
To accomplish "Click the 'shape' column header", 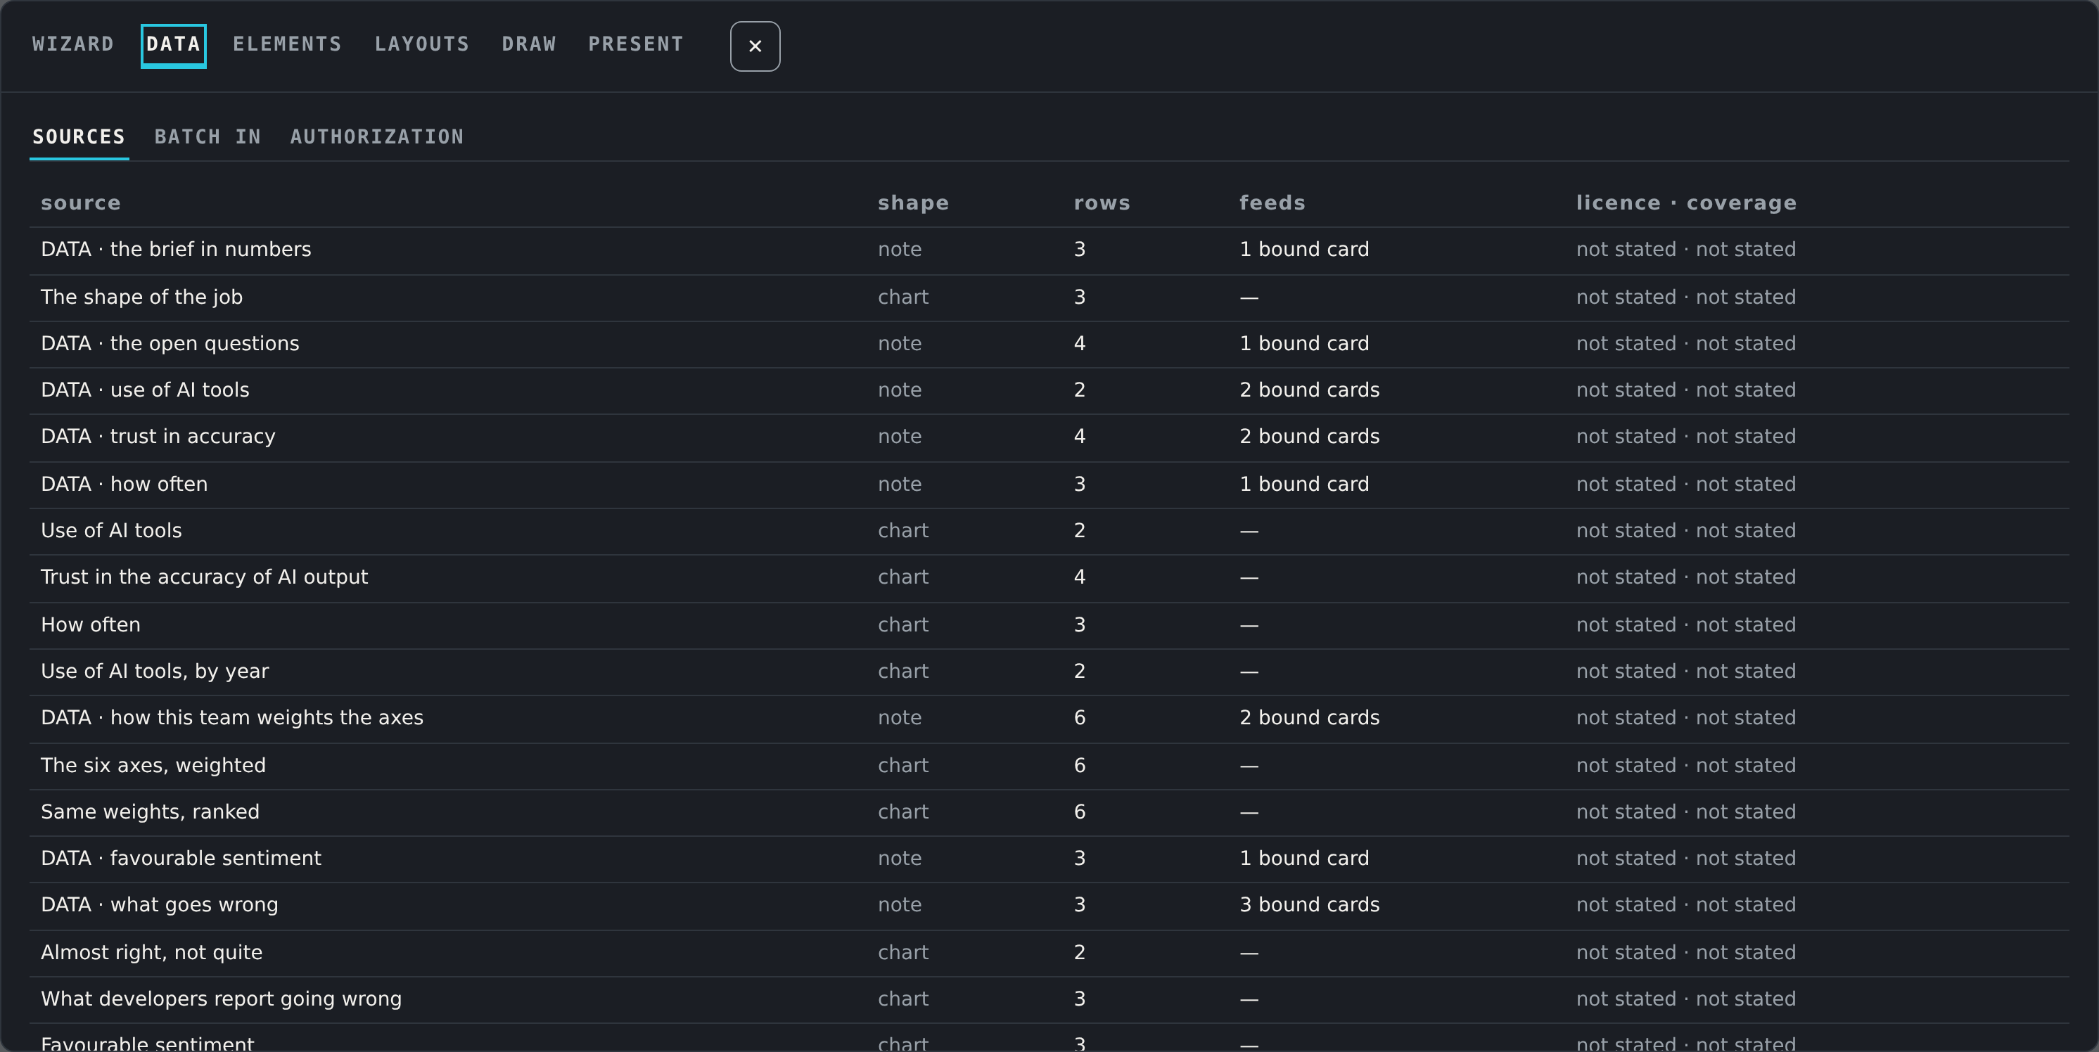I will tap(912, 203).
